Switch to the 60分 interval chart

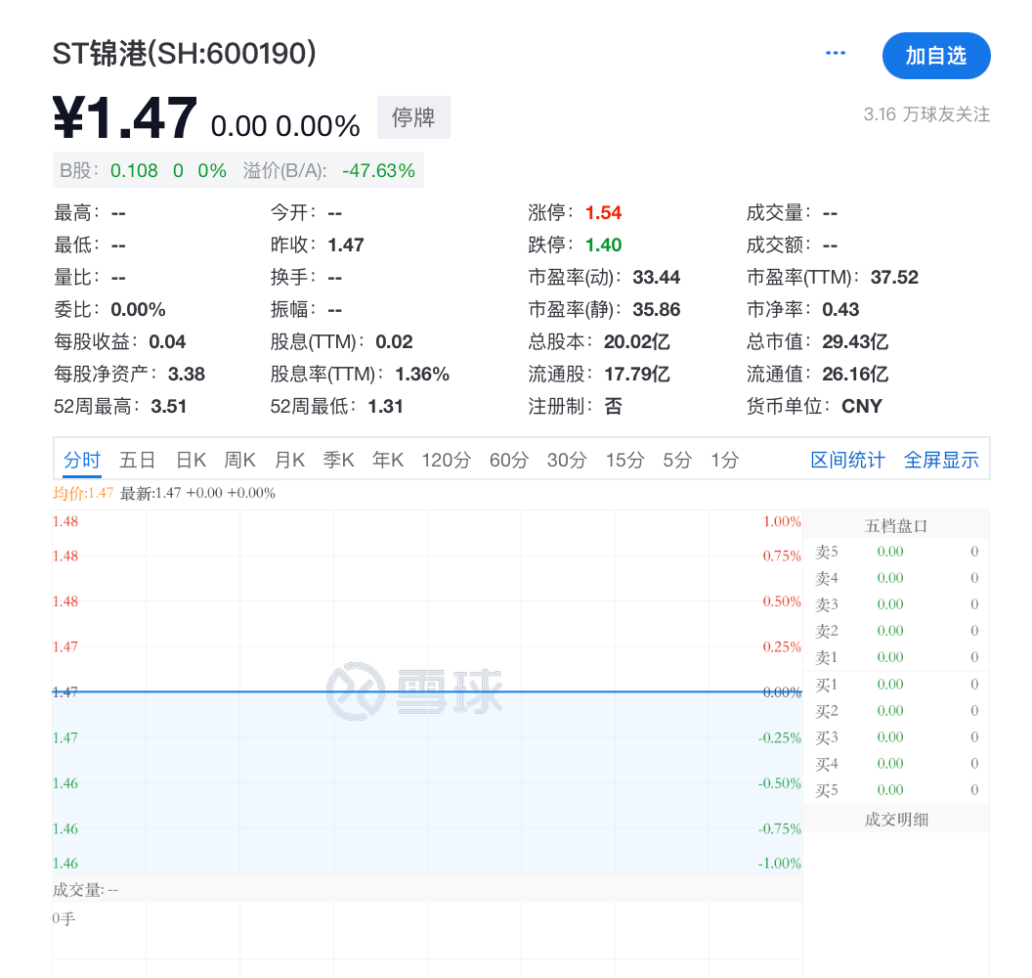click(x=508, y=460)
